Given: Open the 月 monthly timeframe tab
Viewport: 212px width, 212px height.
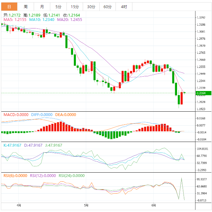Looking at the screenshot, I should click(42, 7).
